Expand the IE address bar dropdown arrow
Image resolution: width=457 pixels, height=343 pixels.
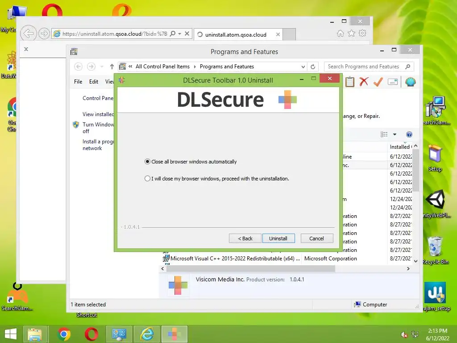tap(179, 34)
